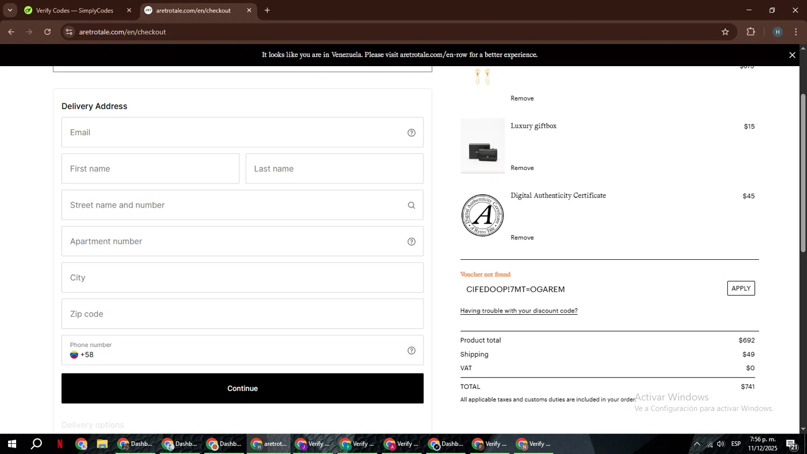Open a new browser tab
807x454 pixels.
tap(267, 10)
